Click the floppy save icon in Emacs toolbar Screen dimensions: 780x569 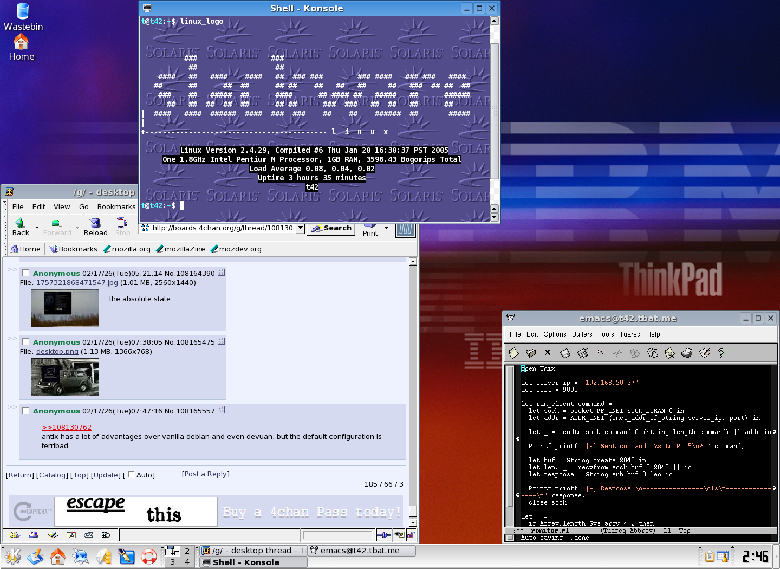coord(565,353)
